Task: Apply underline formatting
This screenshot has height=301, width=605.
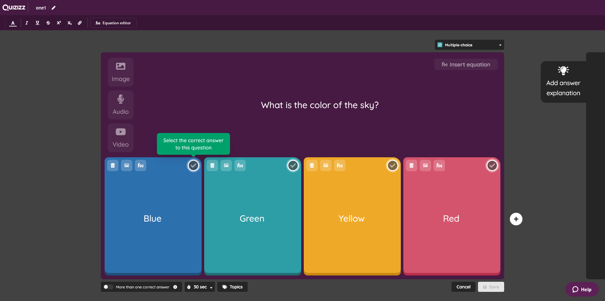Action: tap(37, 23)
